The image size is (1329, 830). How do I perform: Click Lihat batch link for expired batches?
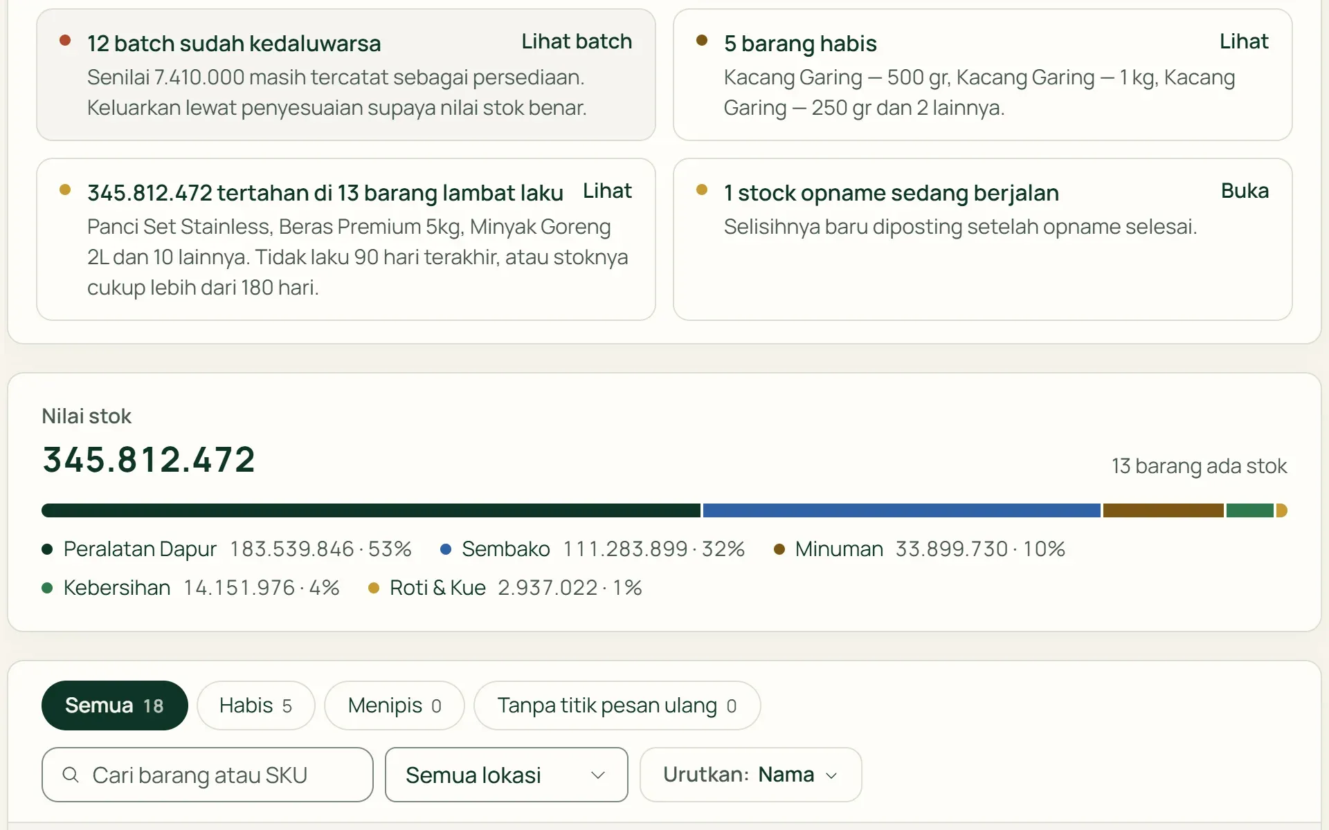(577, 41)
